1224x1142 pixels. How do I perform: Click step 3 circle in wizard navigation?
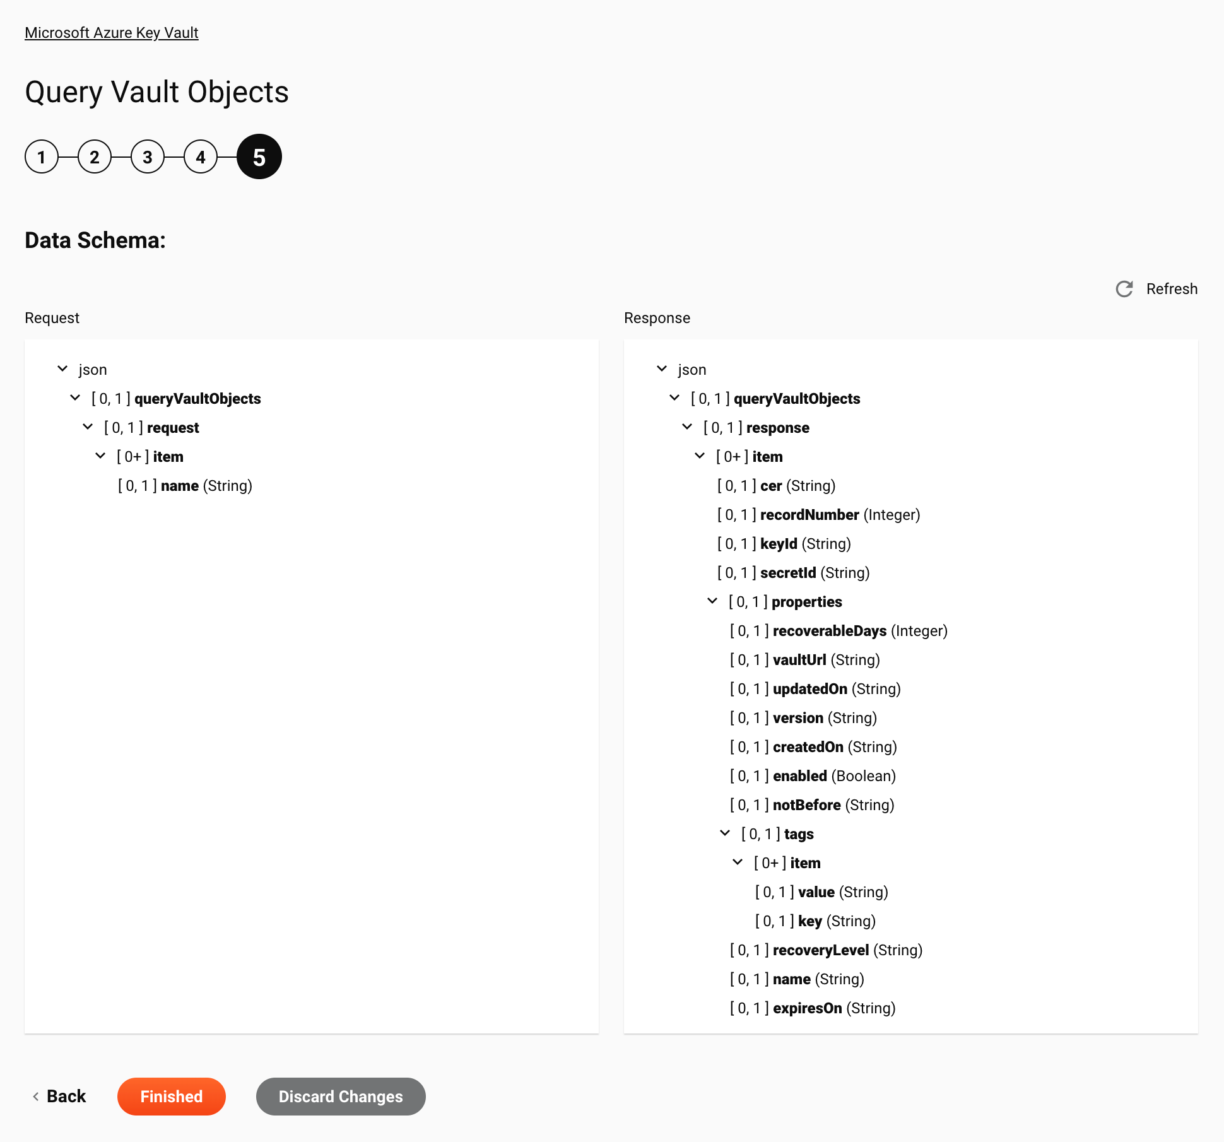147,158
